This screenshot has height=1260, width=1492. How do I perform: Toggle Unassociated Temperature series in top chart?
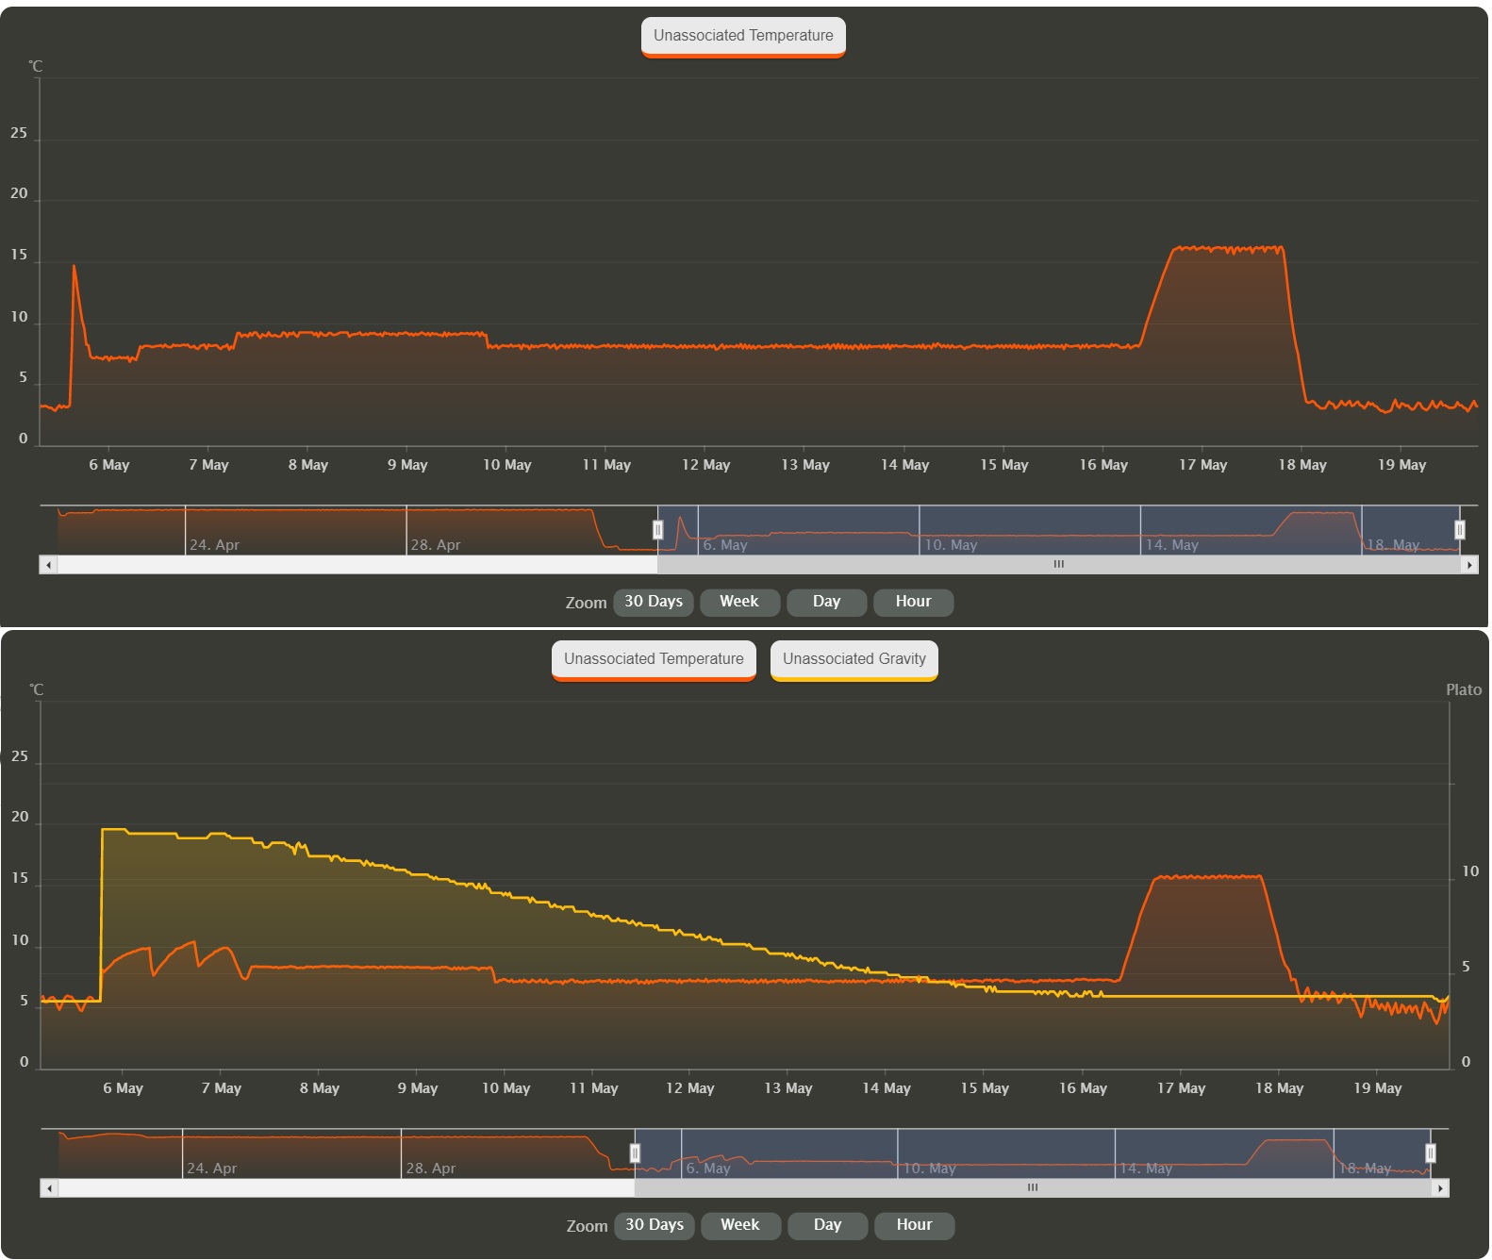tap(743, 36)
